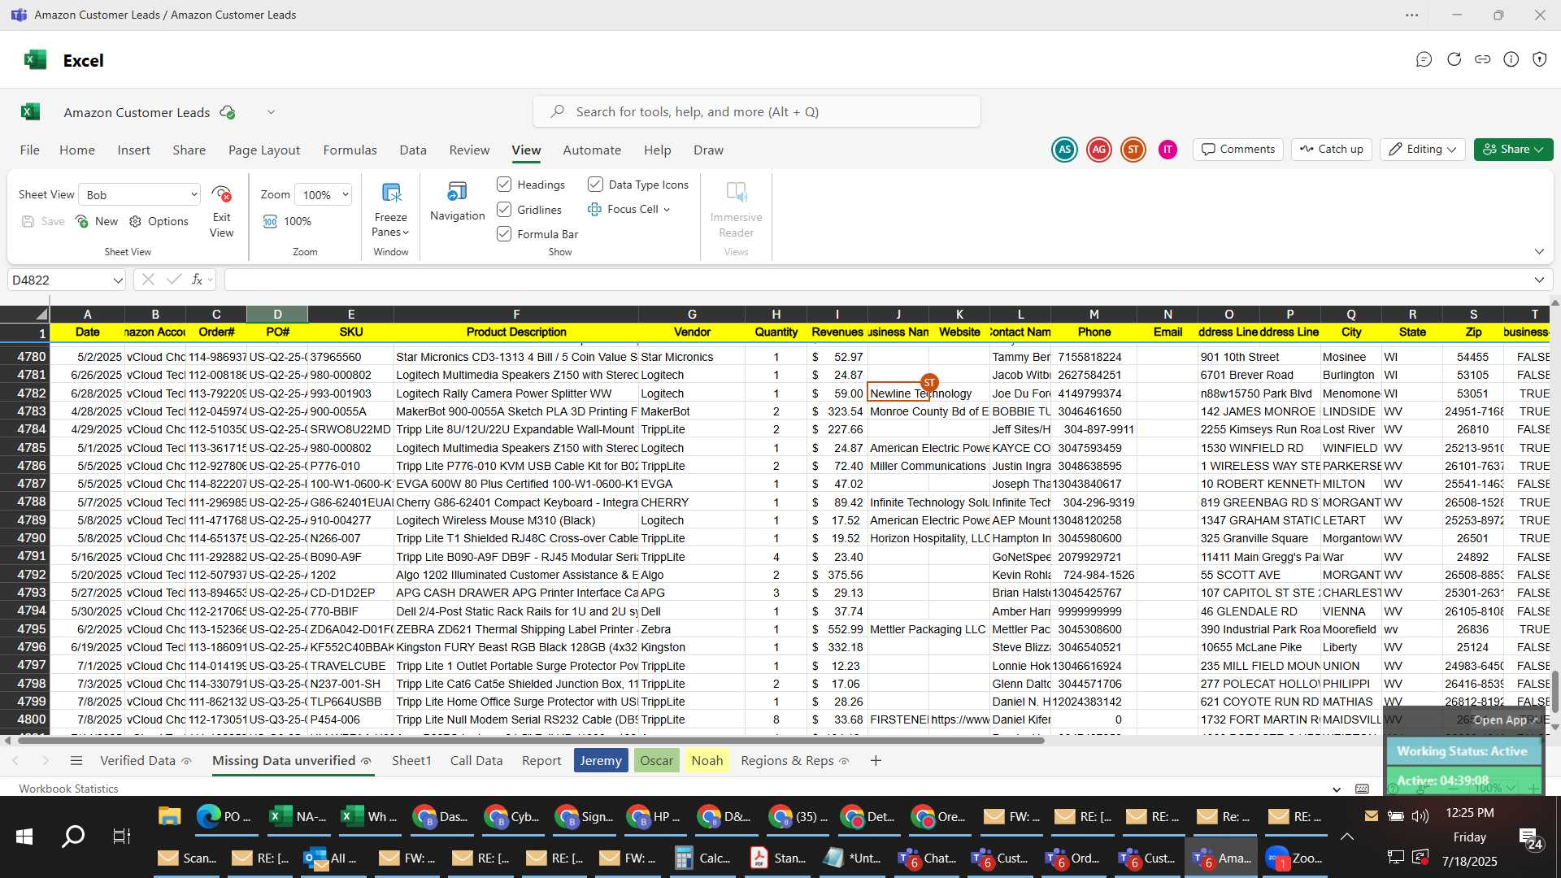This screenshot has width=1561, height=878.
Task: Copy link using the link icon
Action: pos(1482,59)
